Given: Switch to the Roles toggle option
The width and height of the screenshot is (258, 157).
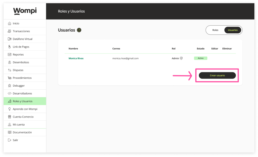Looking at the screenshot, I should pyautogui.click(x=215, y=30).
